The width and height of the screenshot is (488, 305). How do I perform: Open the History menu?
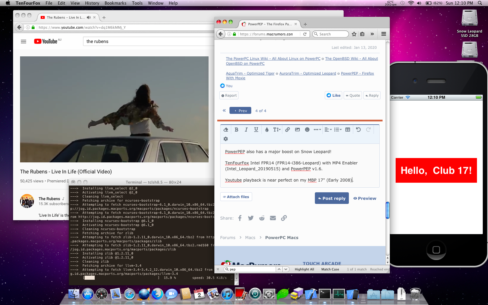(x=92, y=3)
